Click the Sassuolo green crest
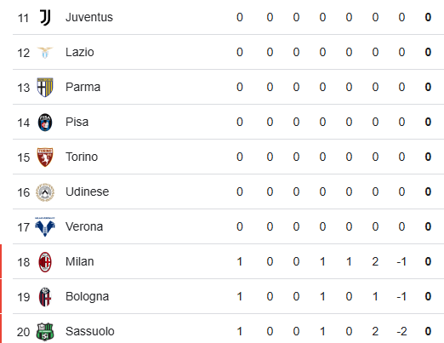 click(x=45, y=332)
